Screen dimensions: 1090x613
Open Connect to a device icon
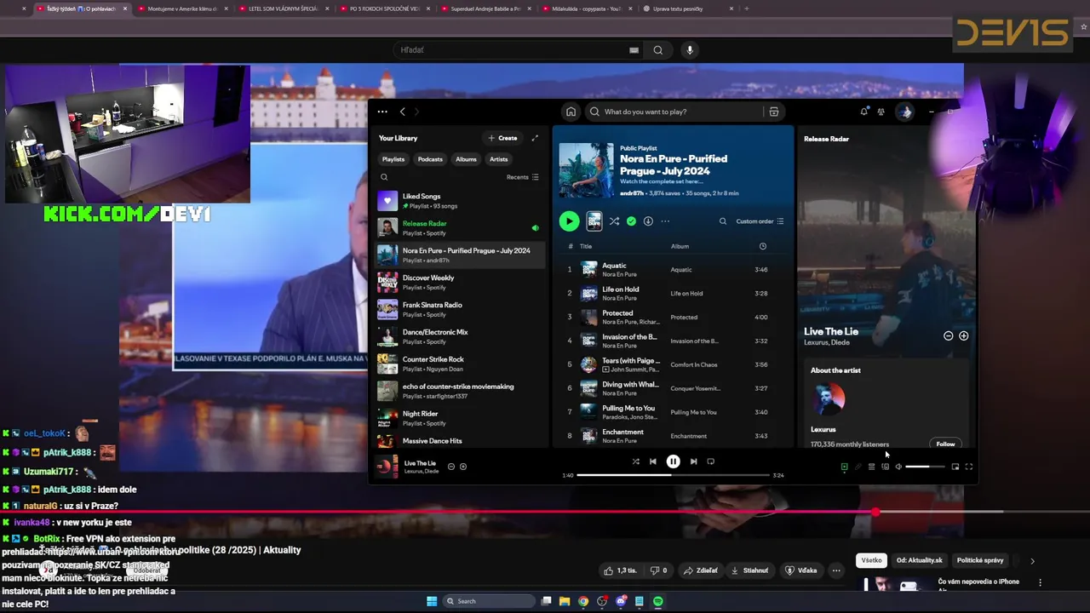click(885, 467)
